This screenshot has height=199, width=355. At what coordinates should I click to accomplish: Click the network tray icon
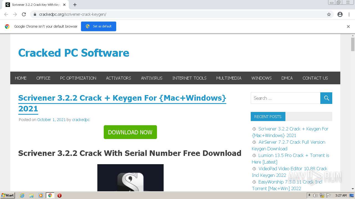pyautogui.click(x=322, y=195)
